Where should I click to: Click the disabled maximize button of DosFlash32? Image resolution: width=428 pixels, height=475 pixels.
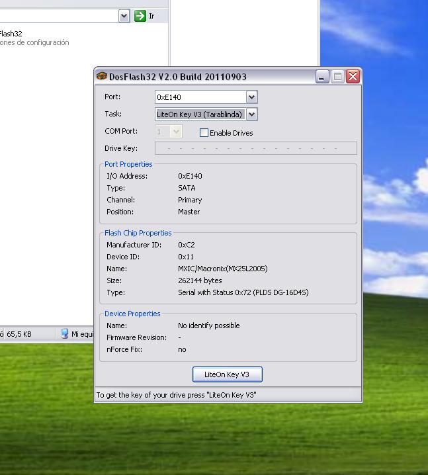[337, 77]
